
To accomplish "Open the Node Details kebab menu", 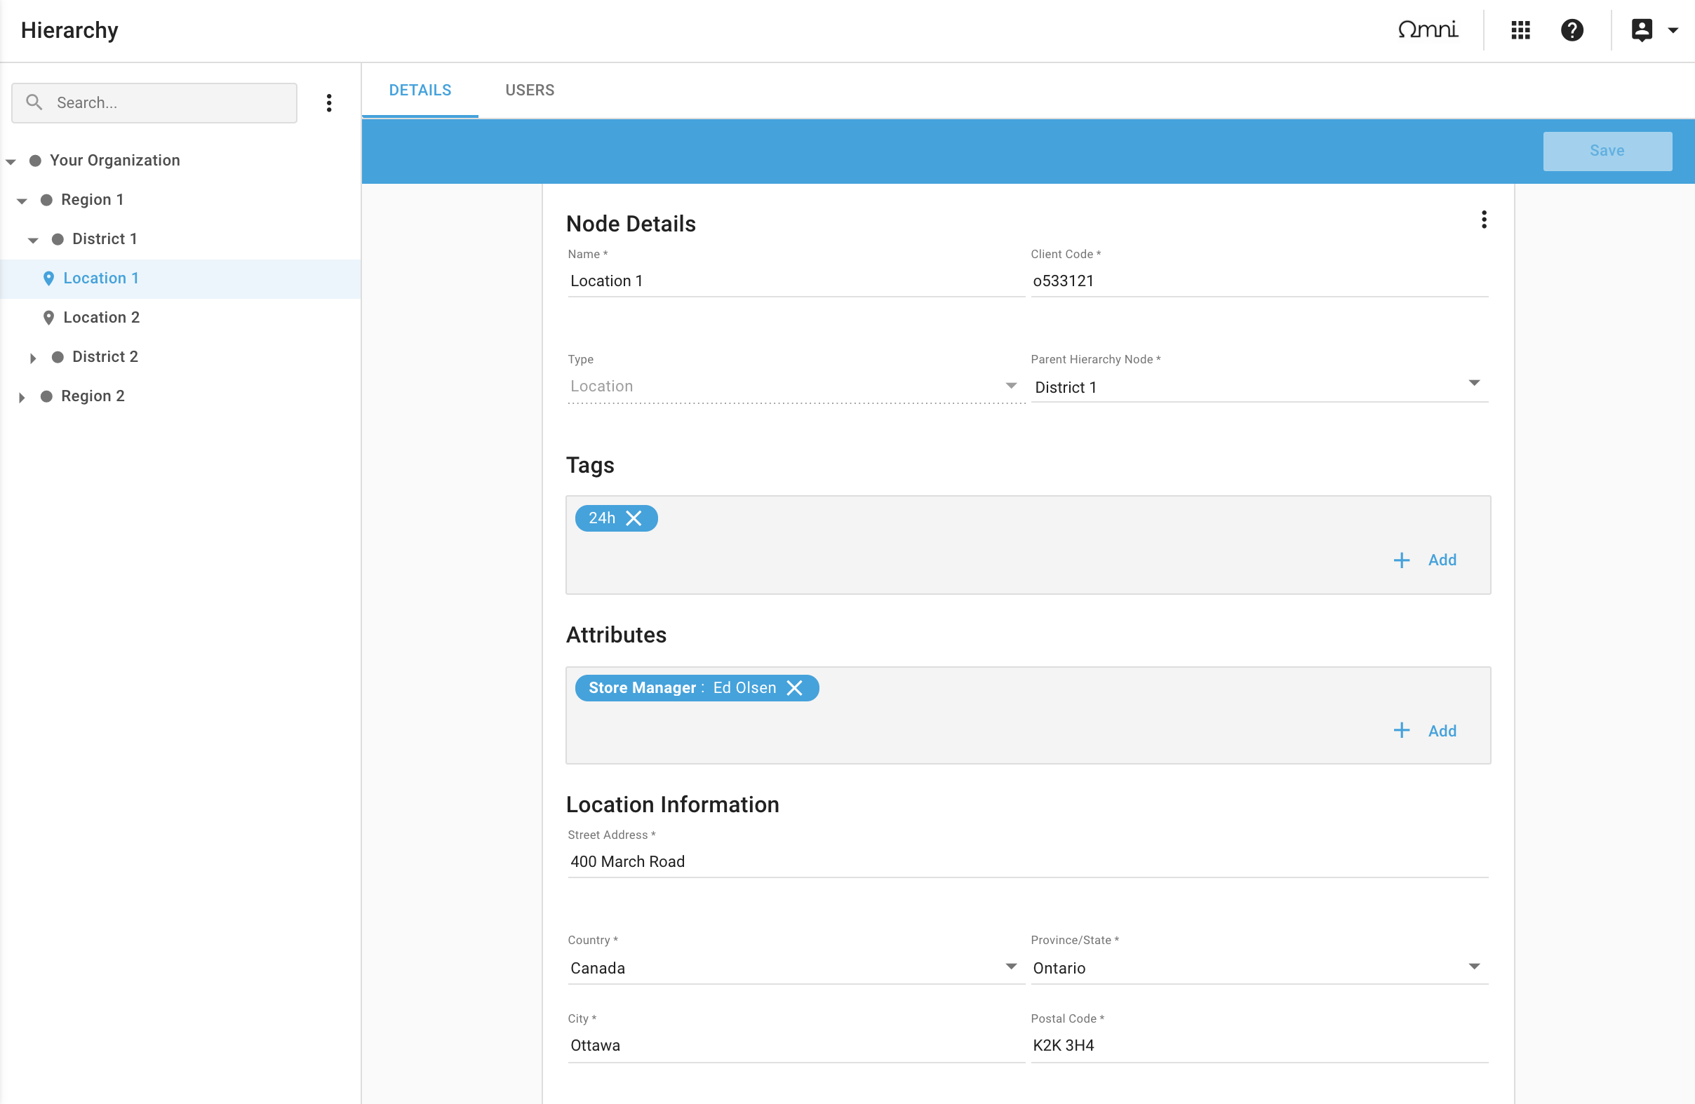I will point(1485,220).
